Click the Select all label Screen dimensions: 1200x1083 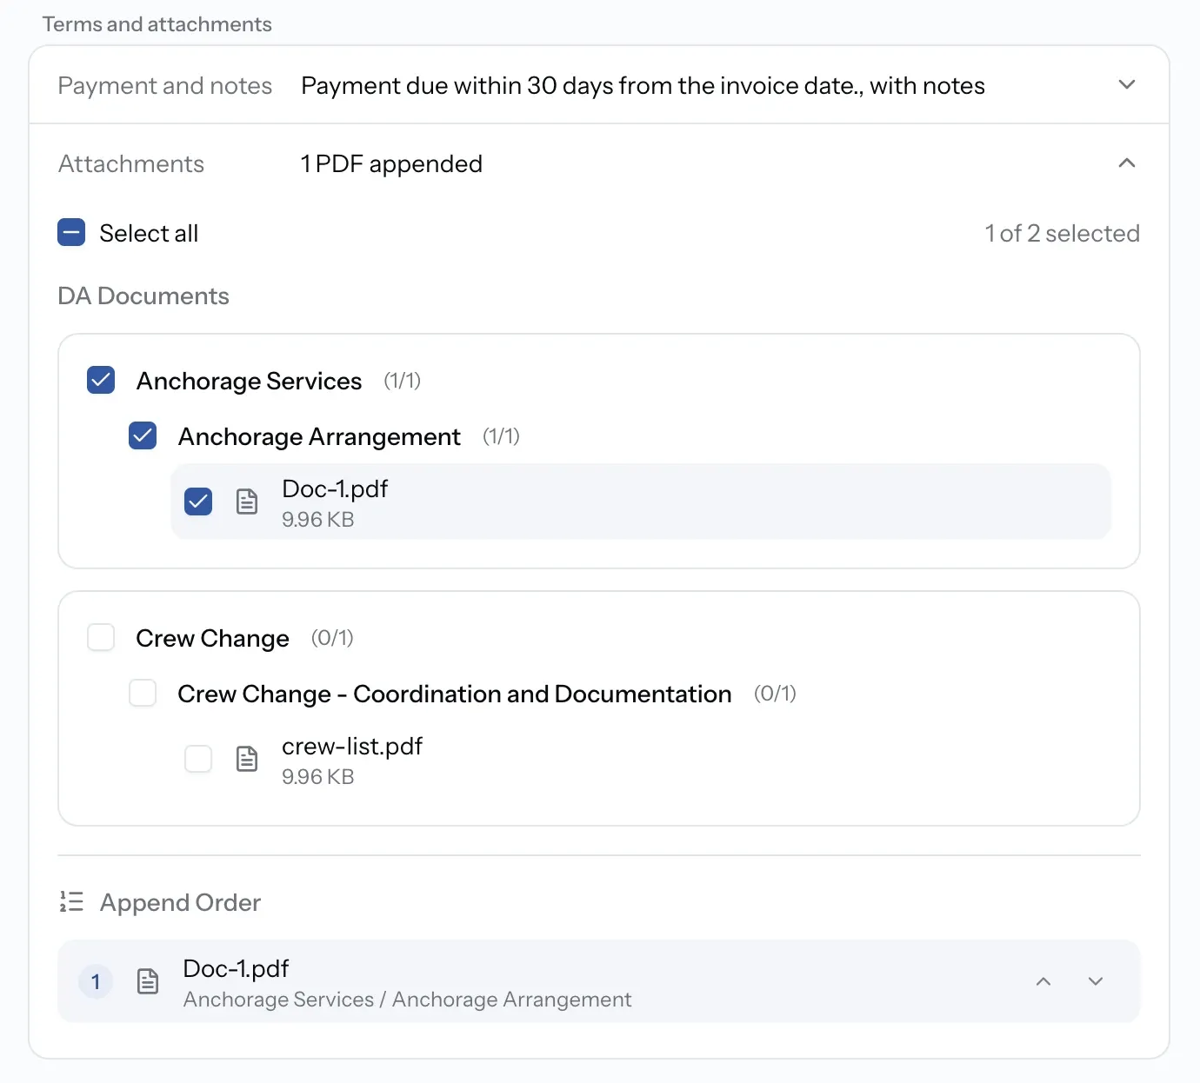pyautogui.click(x=149, y=233)
